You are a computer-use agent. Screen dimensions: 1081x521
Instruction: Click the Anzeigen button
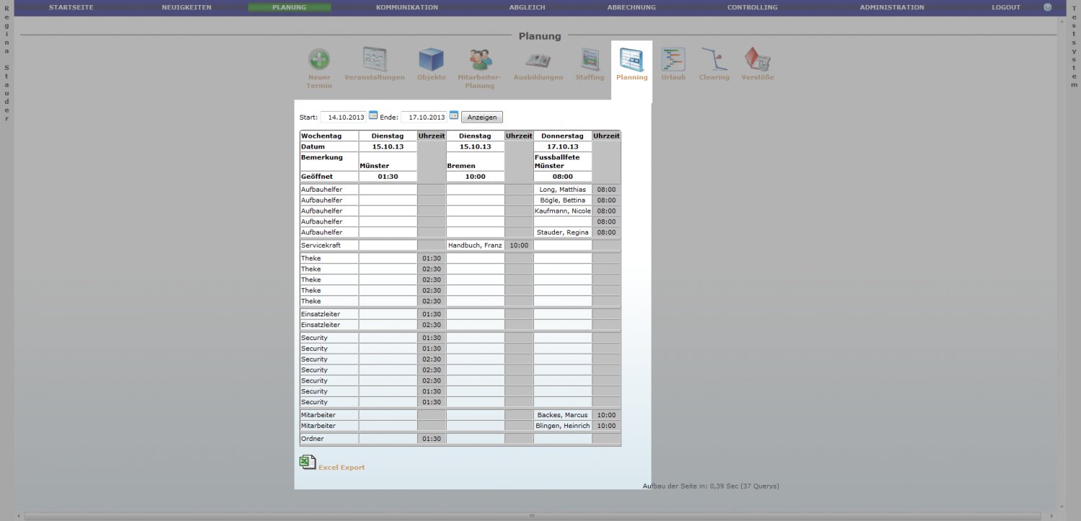point(482,117)
